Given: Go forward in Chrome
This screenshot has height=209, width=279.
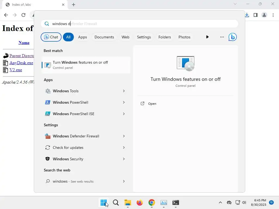Looking at the screenshot, I should [15, 15].
